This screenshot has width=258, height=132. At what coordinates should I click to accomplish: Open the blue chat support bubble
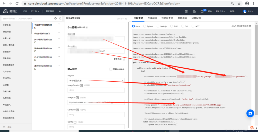click(x=250, y=113)
